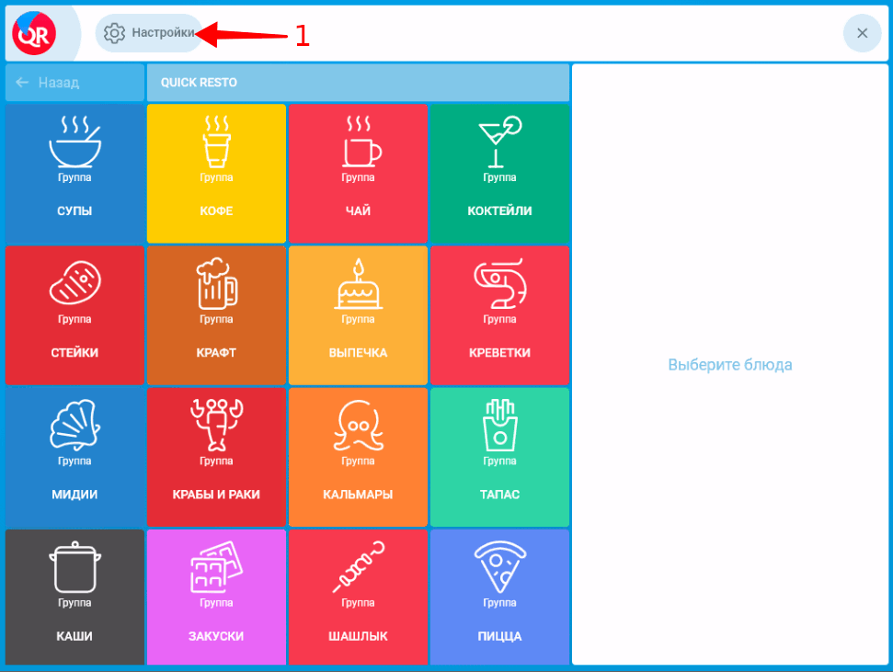893x672 pixels.
Task: Click the QUICK RESTO breadcrumb header
Action: pyautogui.click(x=359, y=83)
